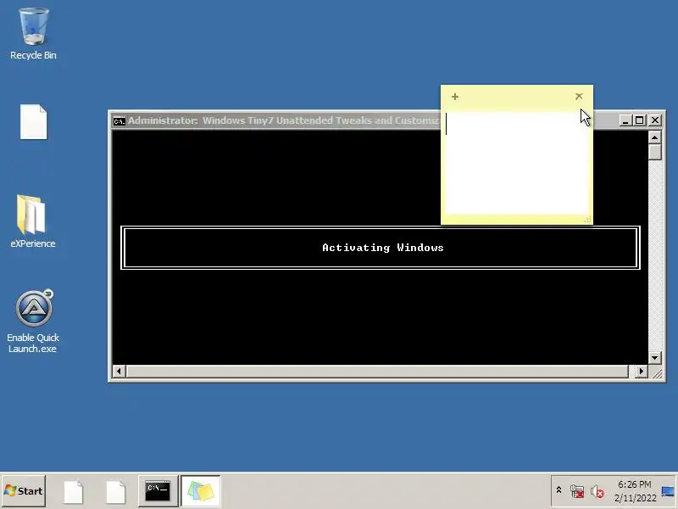678x509 pixels.
Task: Click the first blank taskbar file icon
Action: point(74,492)
